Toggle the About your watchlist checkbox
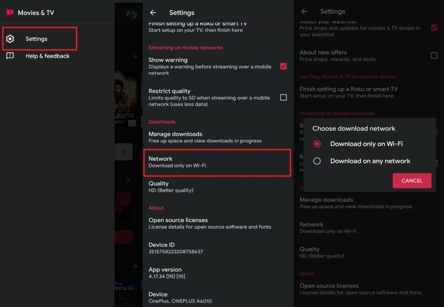The width and height of the screenshot is (444, 307). 434,28
